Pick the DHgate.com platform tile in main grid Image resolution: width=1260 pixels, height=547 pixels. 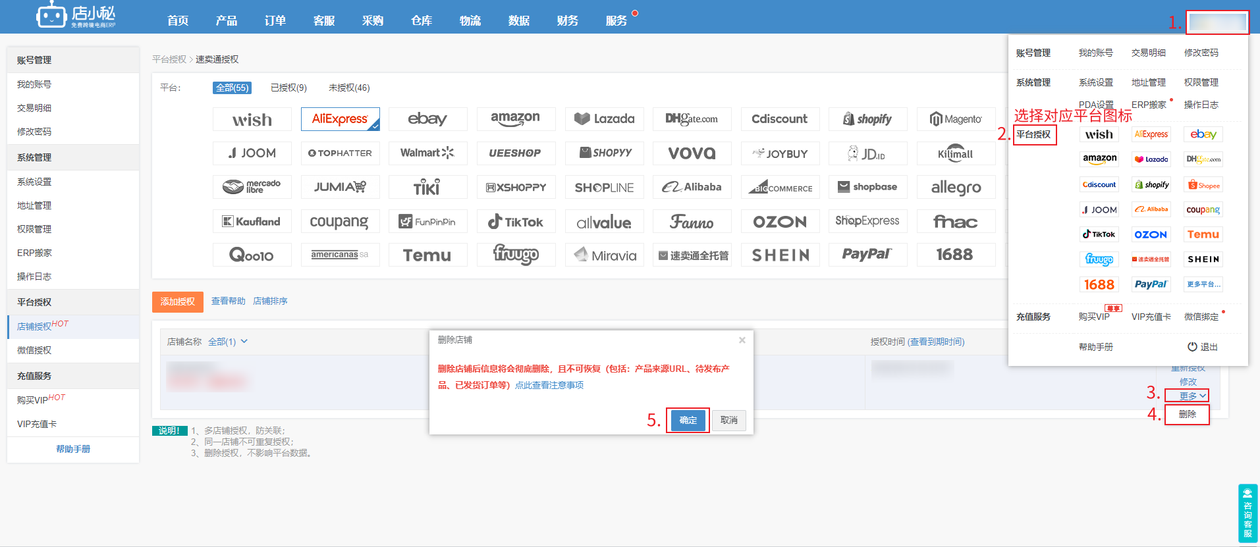pos(692,119)
